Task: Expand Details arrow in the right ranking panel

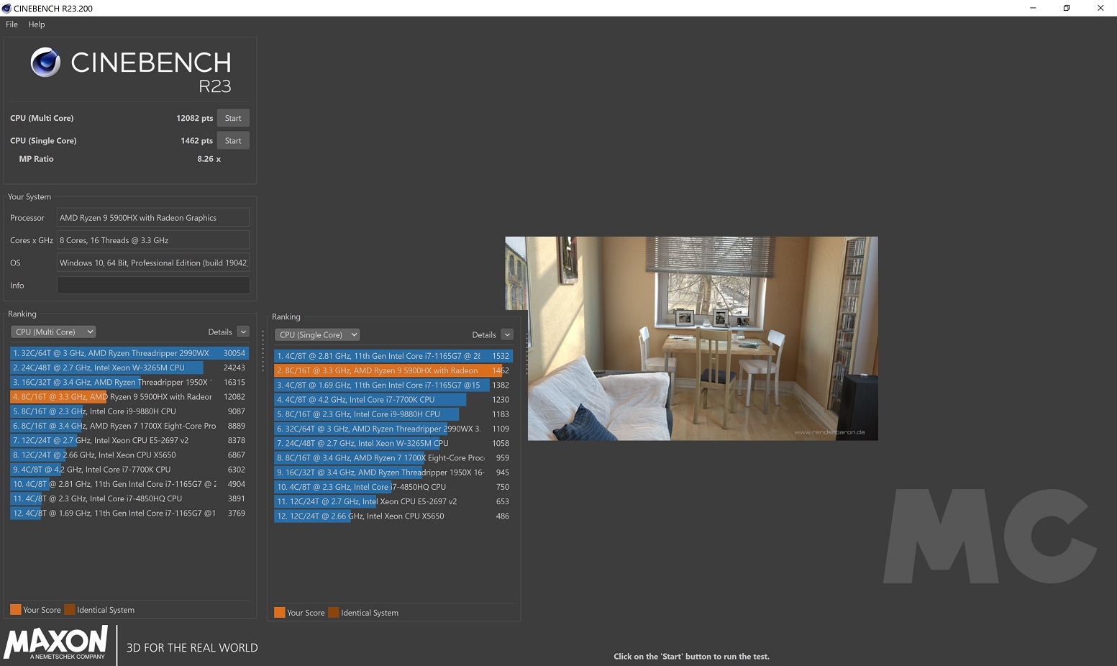Action: [x=507, y=335]
